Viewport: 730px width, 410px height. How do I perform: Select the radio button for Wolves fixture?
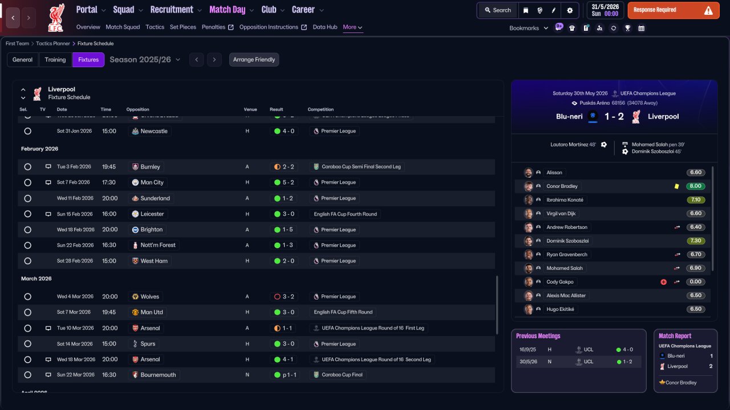tap(27, 297)
